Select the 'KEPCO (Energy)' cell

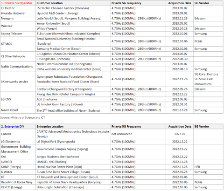[18, 187]
